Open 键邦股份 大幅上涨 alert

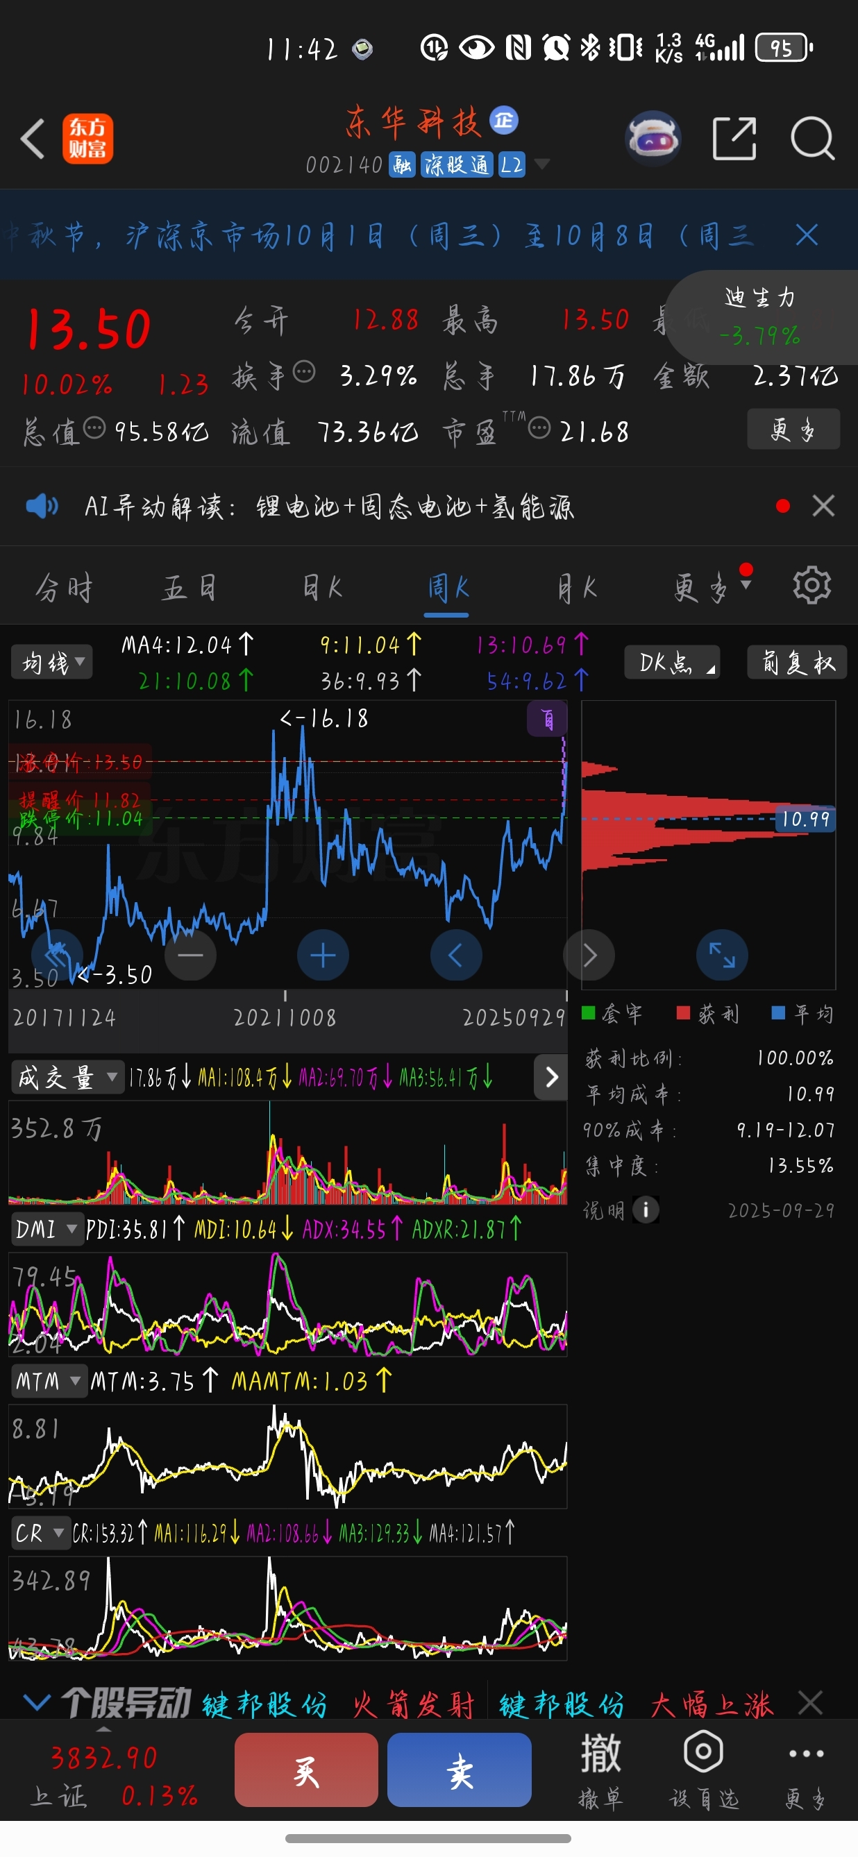pyautogui.click(x=635, y=1704)
